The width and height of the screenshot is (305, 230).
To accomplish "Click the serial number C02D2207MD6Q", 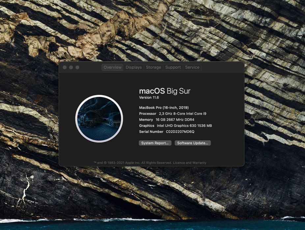I will (x=180, y=132).
